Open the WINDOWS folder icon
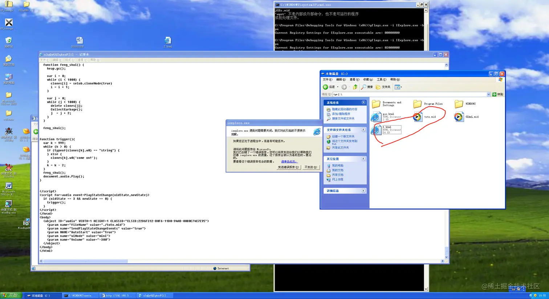549x299 pixels. [x=459, y=104]
